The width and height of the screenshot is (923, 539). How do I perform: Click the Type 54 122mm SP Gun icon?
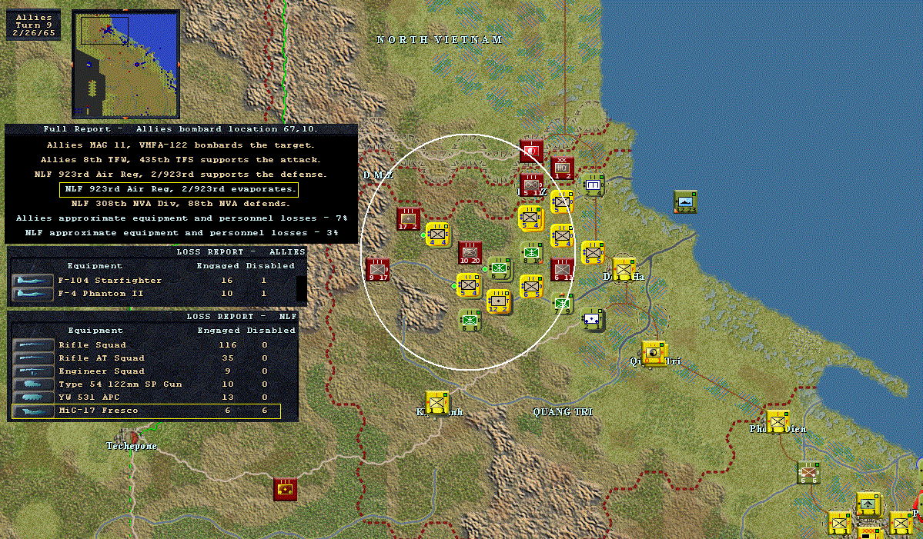pyautogui.click(x=33, y=384)
